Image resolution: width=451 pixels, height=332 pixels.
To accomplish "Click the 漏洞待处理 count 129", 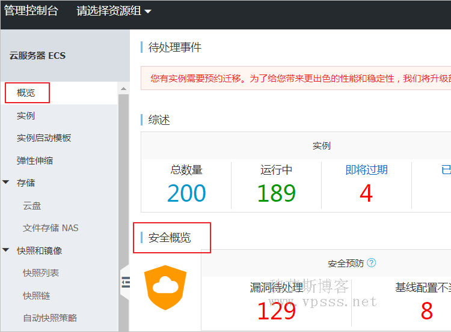I will 277,311.
